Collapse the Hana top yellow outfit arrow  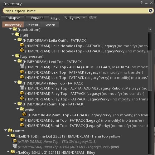click(8, 135)
